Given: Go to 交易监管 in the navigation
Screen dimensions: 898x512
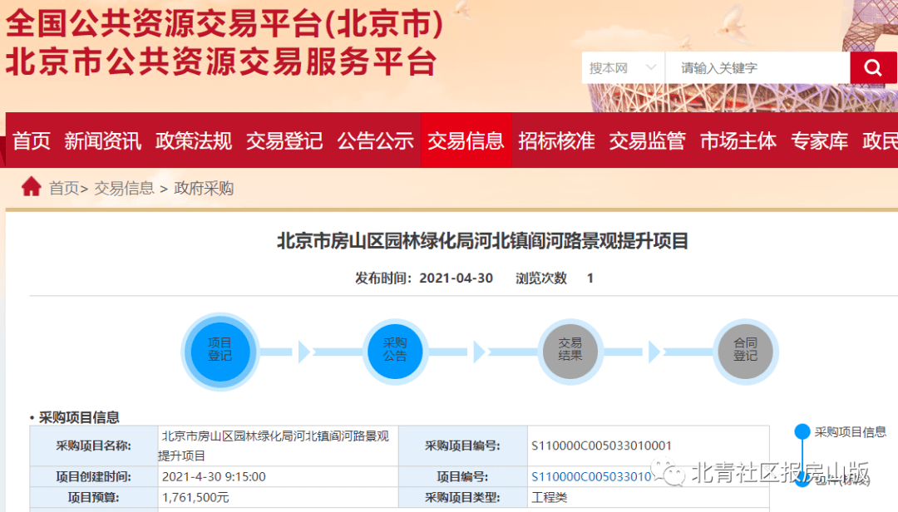Looking at the screenshot, I should pos(647,141).
